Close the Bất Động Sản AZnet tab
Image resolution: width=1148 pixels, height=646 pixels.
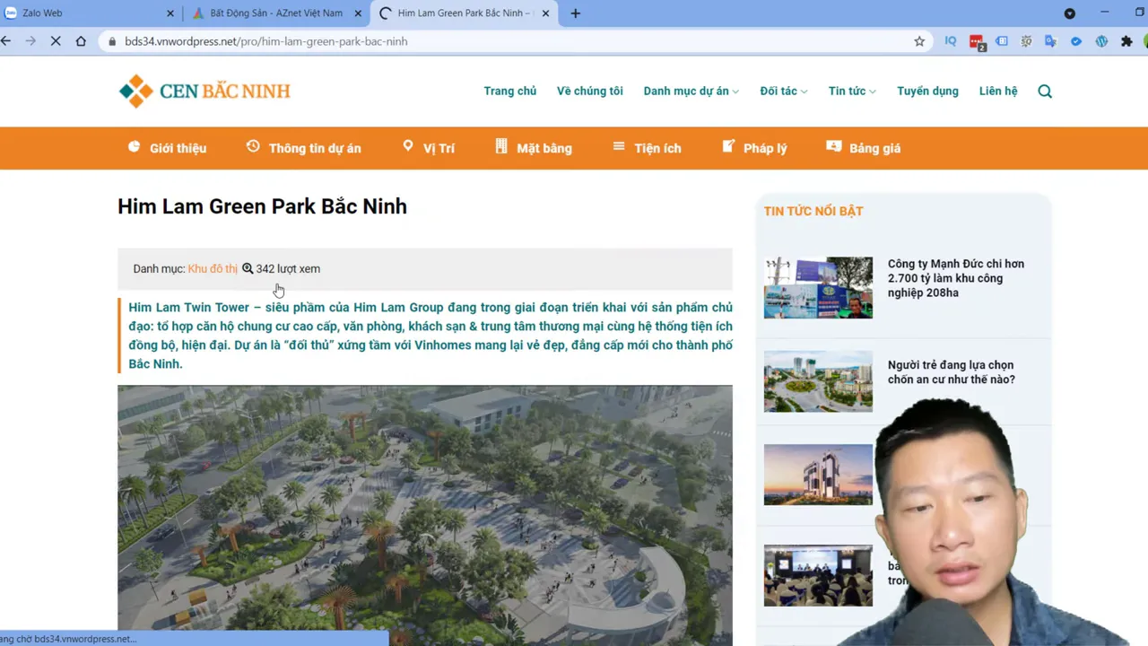[x=358, y=13]
